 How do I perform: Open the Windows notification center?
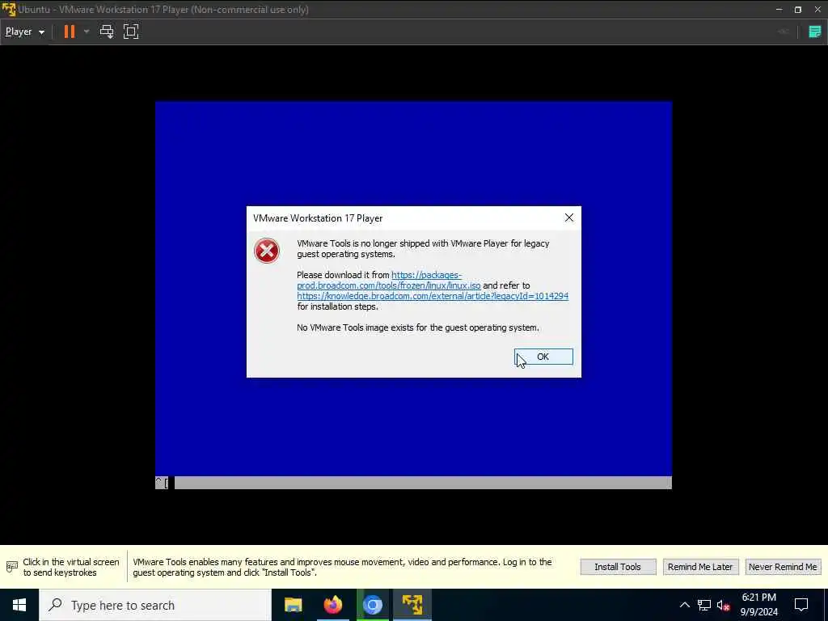tap(801, 605)
